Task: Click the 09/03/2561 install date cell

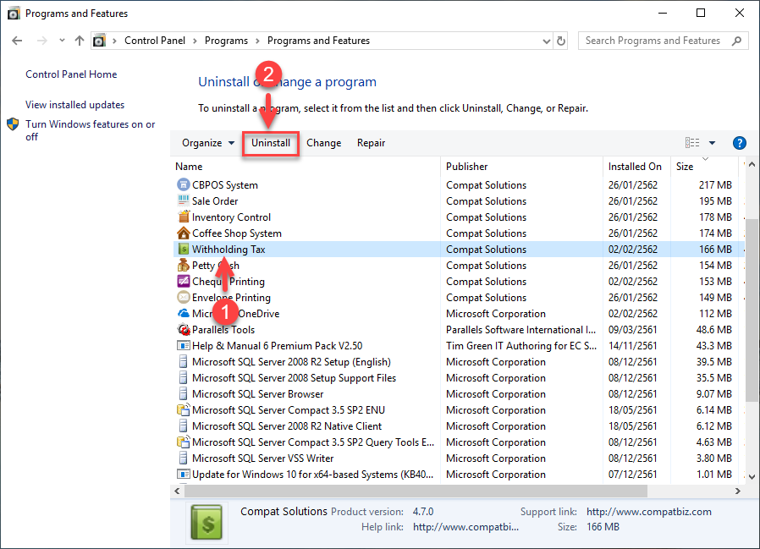Action: click(x=632, y=330)
